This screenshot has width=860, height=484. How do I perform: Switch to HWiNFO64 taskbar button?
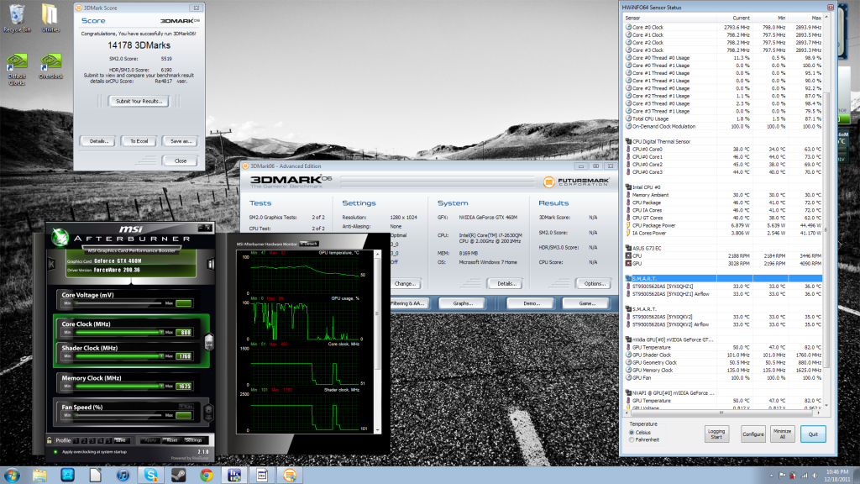pos(234,475)
